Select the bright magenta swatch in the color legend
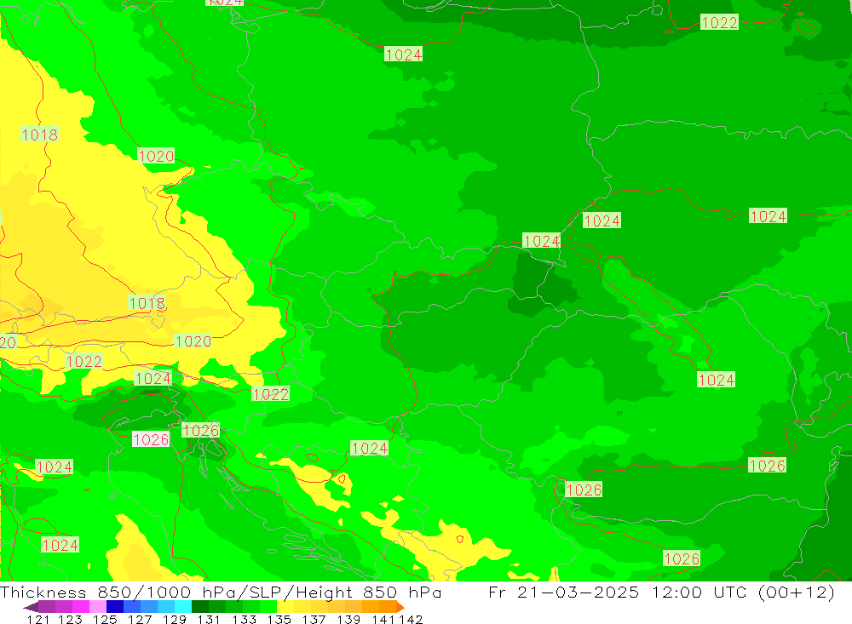The width and height of the screenshot is (852, 624). (x=80, y=607)
